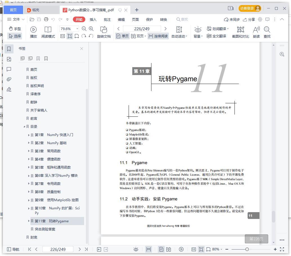Open comments panel in sidebar
The width and height of the screenshot is (291, 256).
tap(9, 69)
